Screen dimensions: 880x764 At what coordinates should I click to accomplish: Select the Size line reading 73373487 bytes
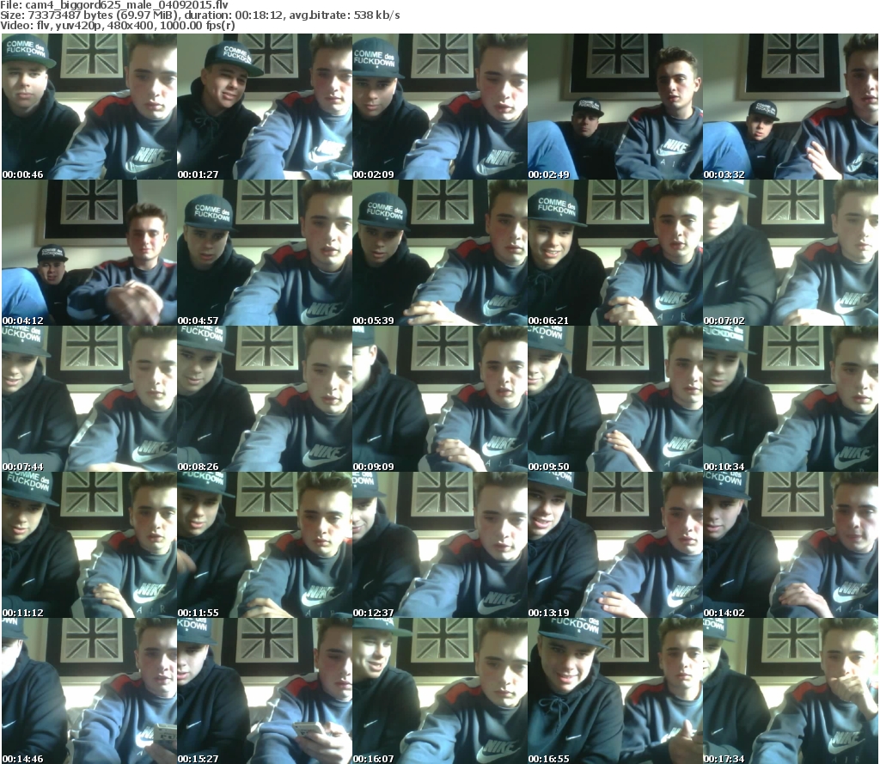(x=199, y=15)
